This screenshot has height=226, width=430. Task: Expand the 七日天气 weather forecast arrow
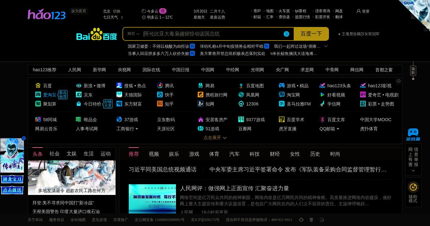pyautogui.click(x=122, y=17)
